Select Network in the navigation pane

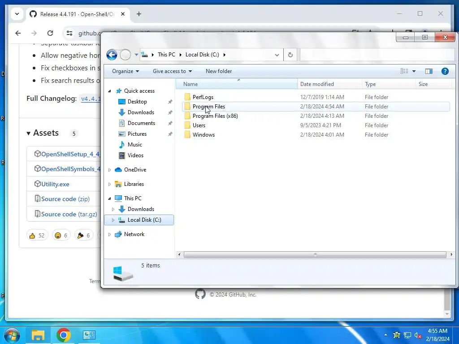pyautogui.click(x=134, y=234)
